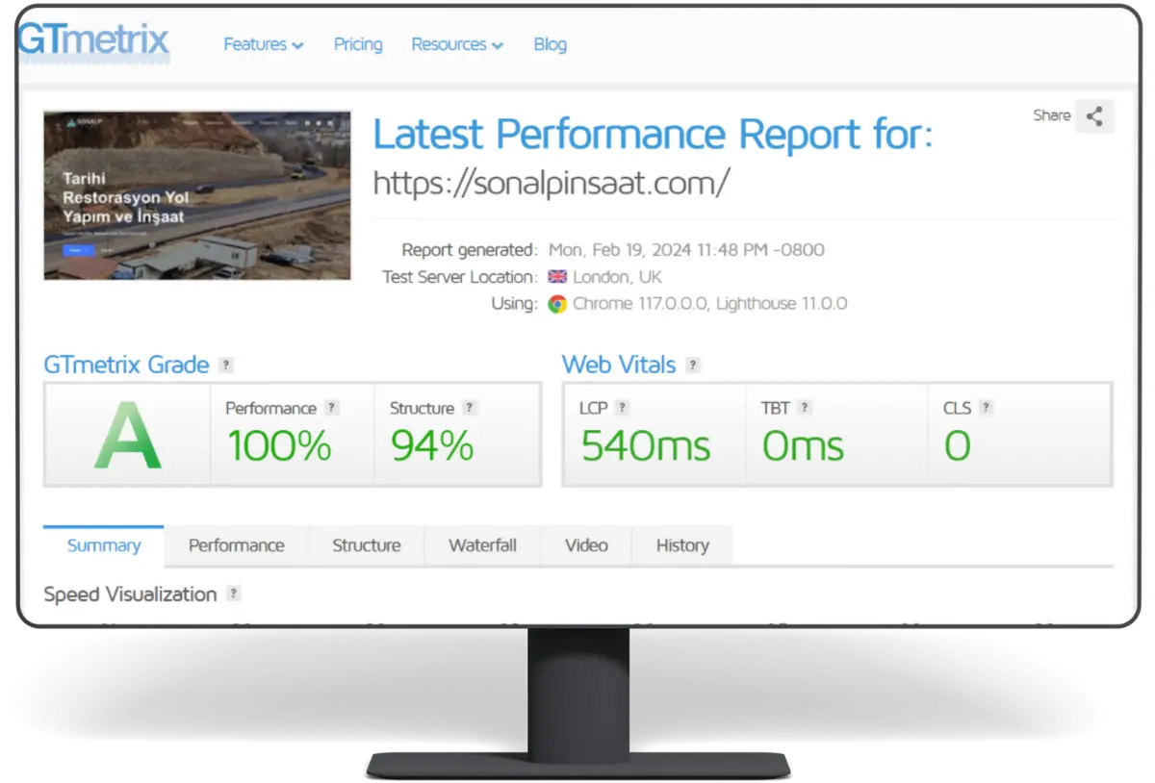Open the Web Vitals help icon
The height and width of the screenshot is (783, 1155).
coord(695,365)
